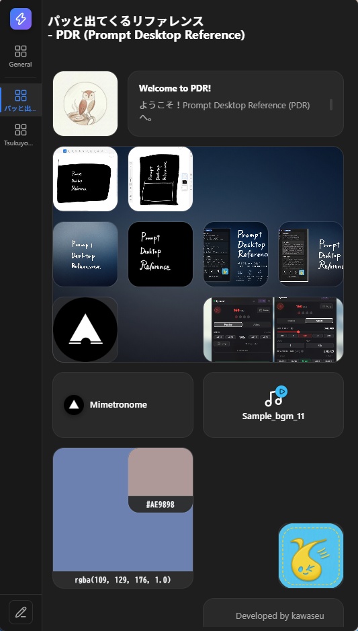The height and width of the screenshot is (631, 358).
Task: Select the パッと出 sidebar tab
Action: coord(21,100)
